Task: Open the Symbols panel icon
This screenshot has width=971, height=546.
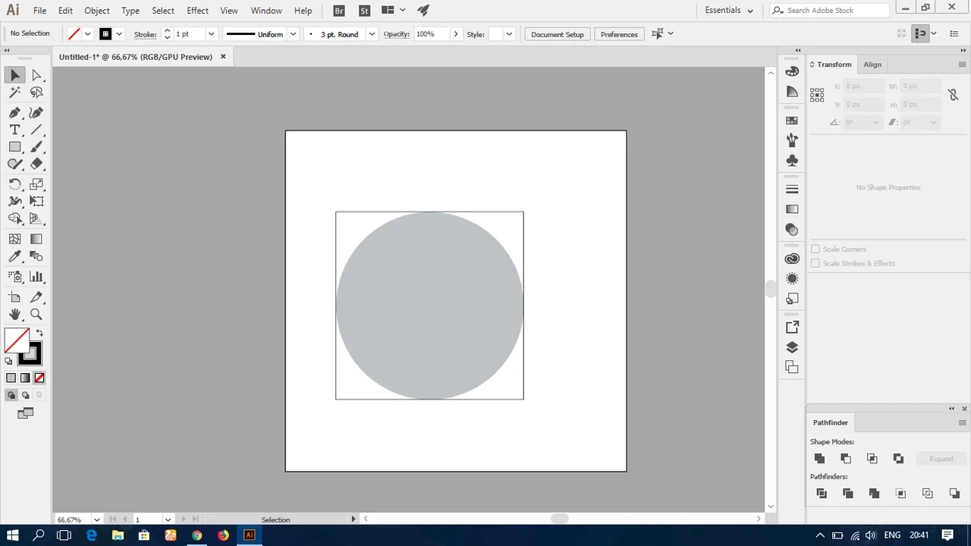Action: [x=792, y=161]
